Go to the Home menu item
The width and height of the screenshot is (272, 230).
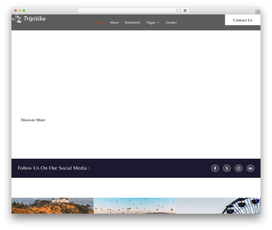[99, 22]
